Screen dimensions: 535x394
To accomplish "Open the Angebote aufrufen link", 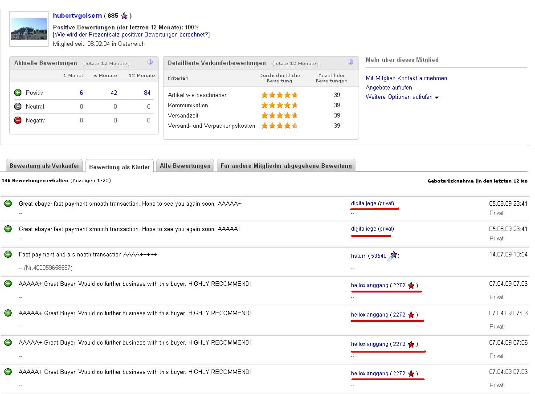I will click(x=388, y=87).
